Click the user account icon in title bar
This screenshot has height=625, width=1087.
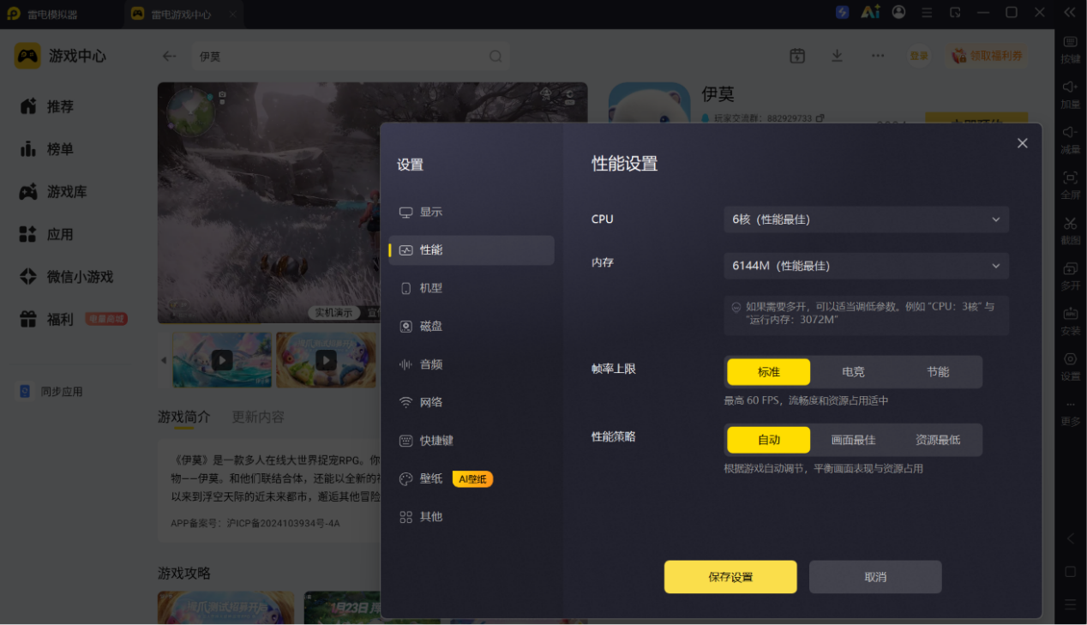[898, 12]
